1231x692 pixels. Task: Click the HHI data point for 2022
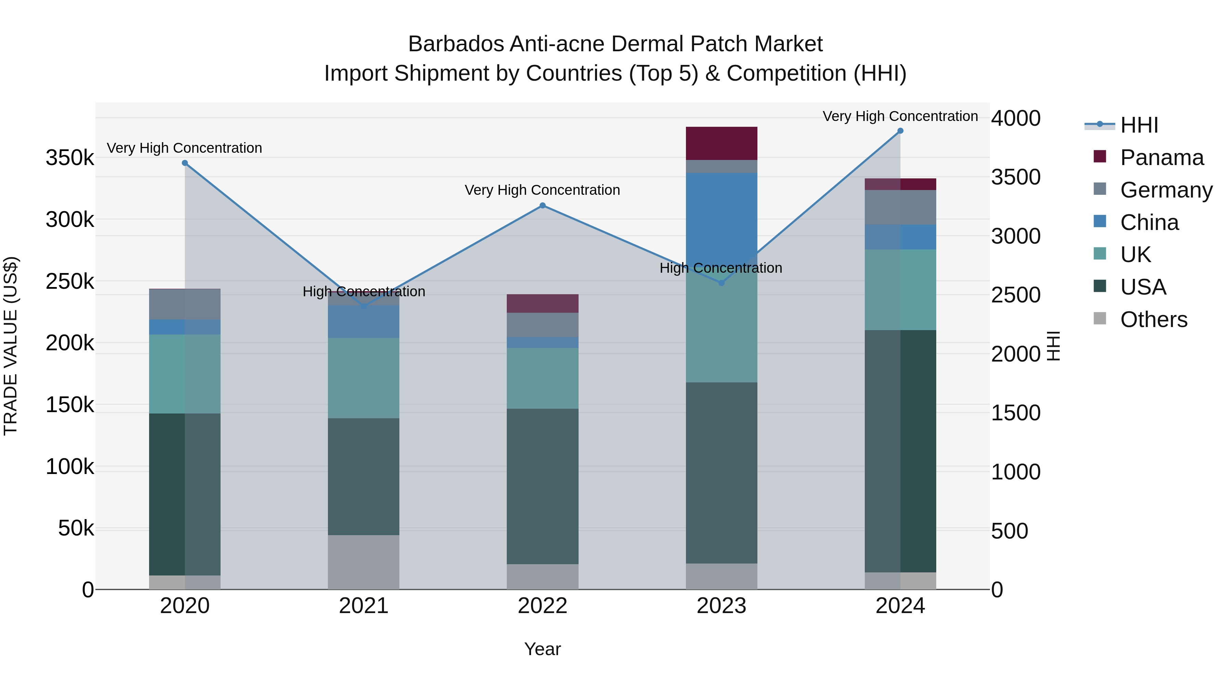pos(542,205)
